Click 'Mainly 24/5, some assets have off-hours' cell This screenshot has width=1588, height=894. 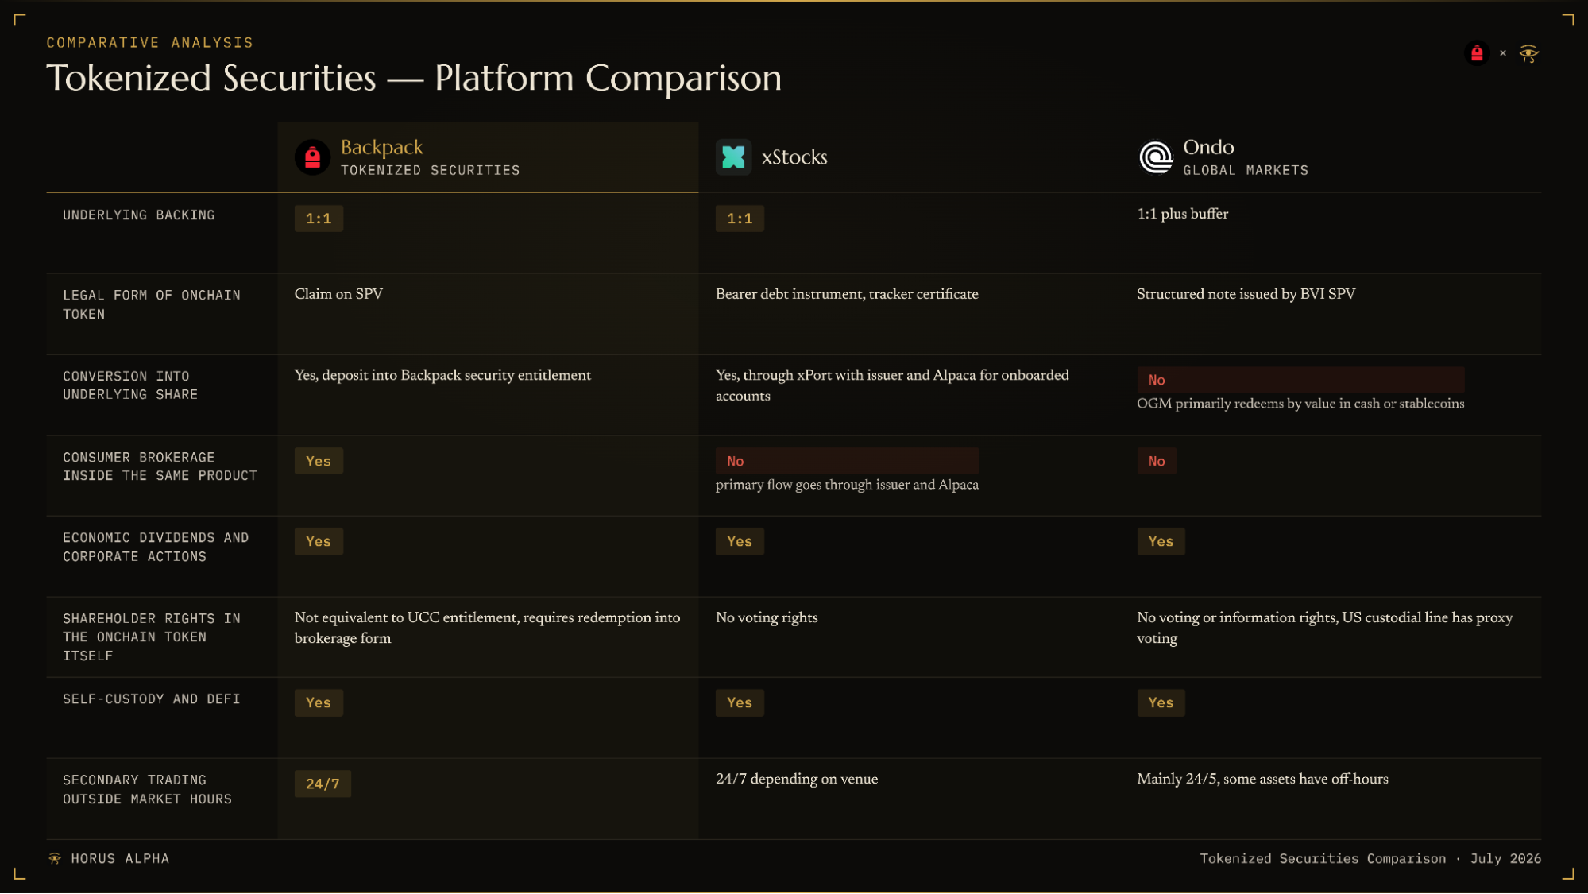click(x=1262, y=780)
